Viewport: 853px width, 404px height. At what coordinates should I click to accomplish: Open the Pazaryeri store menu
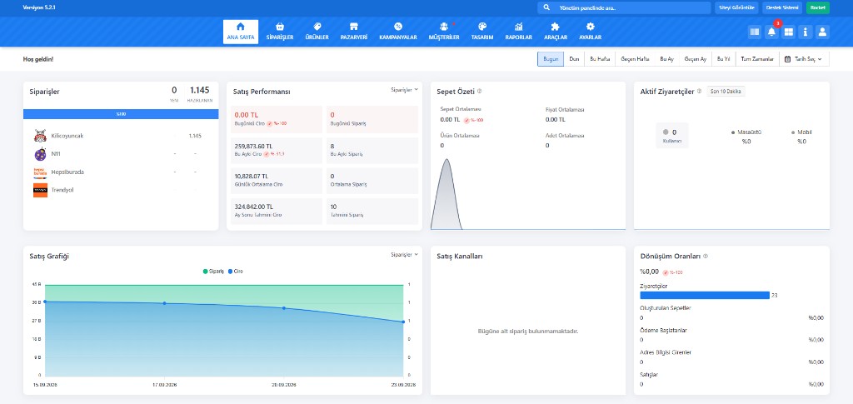(353, 32)
